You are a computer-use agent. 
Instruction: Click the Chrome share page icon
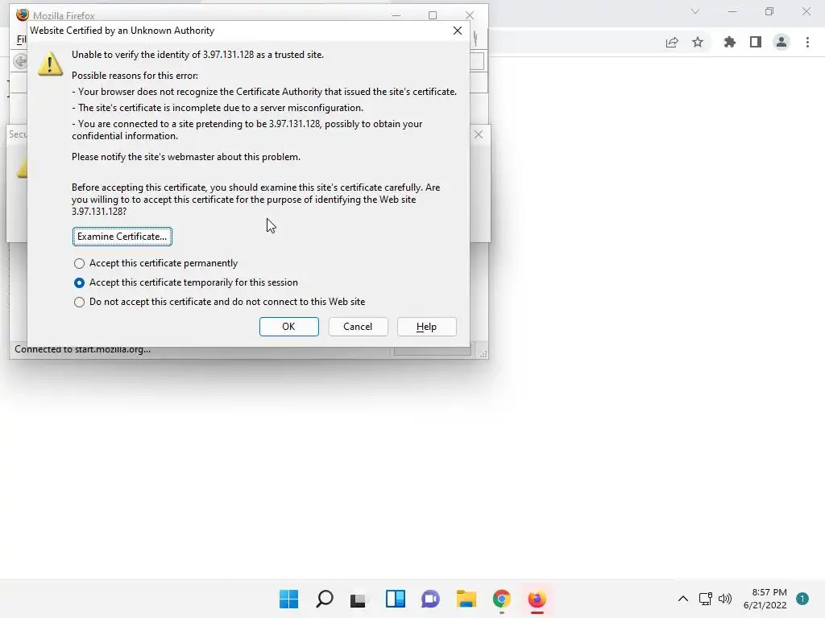point(672,43)
